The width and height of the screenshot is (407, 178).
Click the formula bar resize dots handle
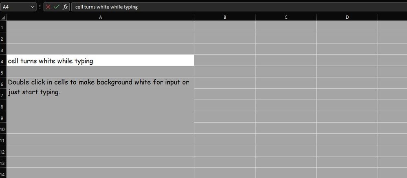click(x=40, y=7)
